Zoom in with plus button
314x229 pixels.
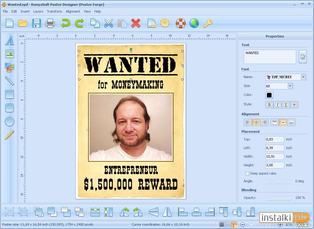280,225
